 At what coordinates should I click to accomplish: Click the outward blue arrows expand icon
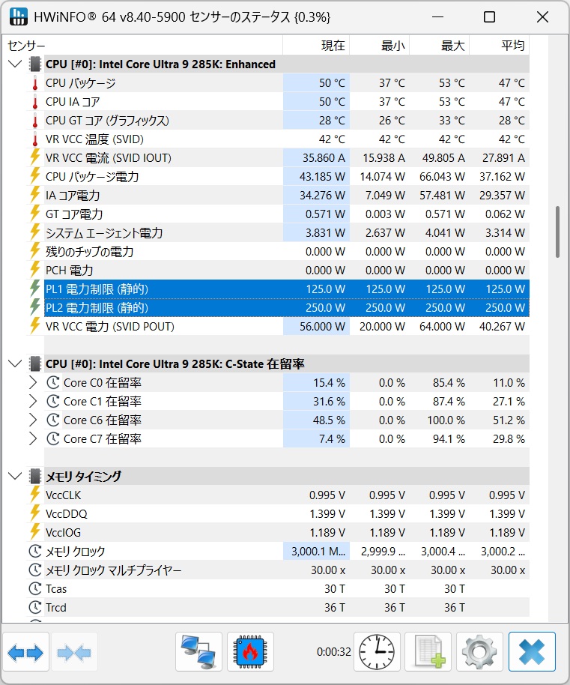click(25, 651)
